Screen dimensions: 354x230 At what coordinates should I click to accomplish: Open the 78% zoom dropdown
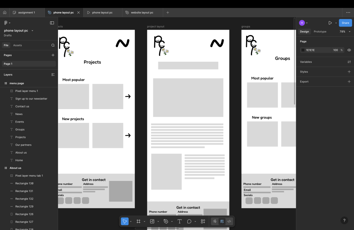click(343, 31)
